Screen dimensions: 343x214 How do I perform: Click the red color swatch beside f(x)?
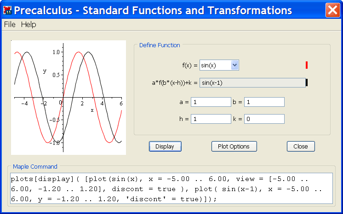click(307, 65)
